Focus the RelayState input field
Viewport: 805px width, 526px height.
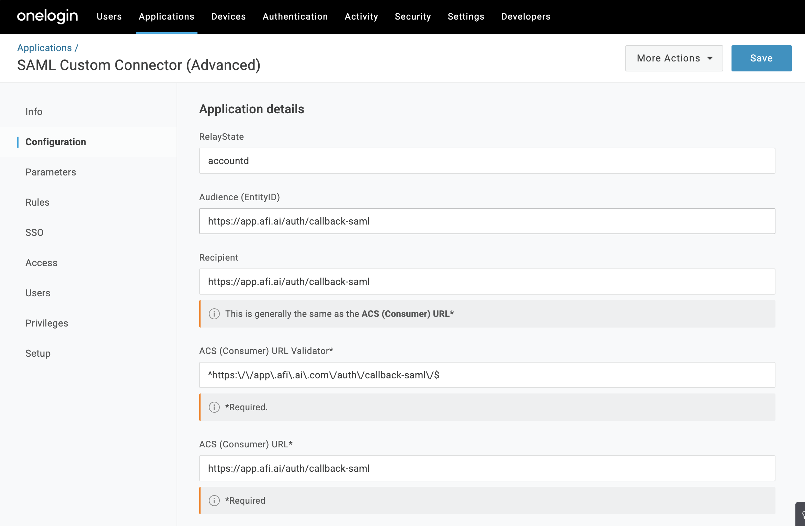(487, 161)
